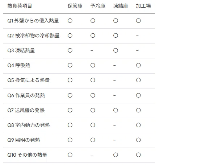Click the circle for Q1 under 保管庫
Image resolution: width=206 pixels, height=165 pixels.
[x=70, y=21]
